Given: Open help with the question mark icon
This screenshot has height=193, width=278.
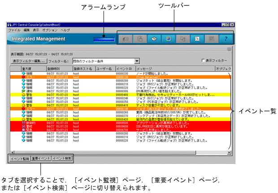Looking at the screenshot, I should click(226, 39).
